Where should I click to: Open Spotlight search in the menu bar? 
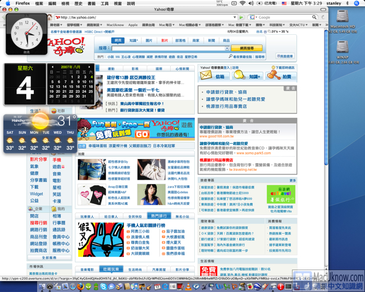tap(356, 3)
